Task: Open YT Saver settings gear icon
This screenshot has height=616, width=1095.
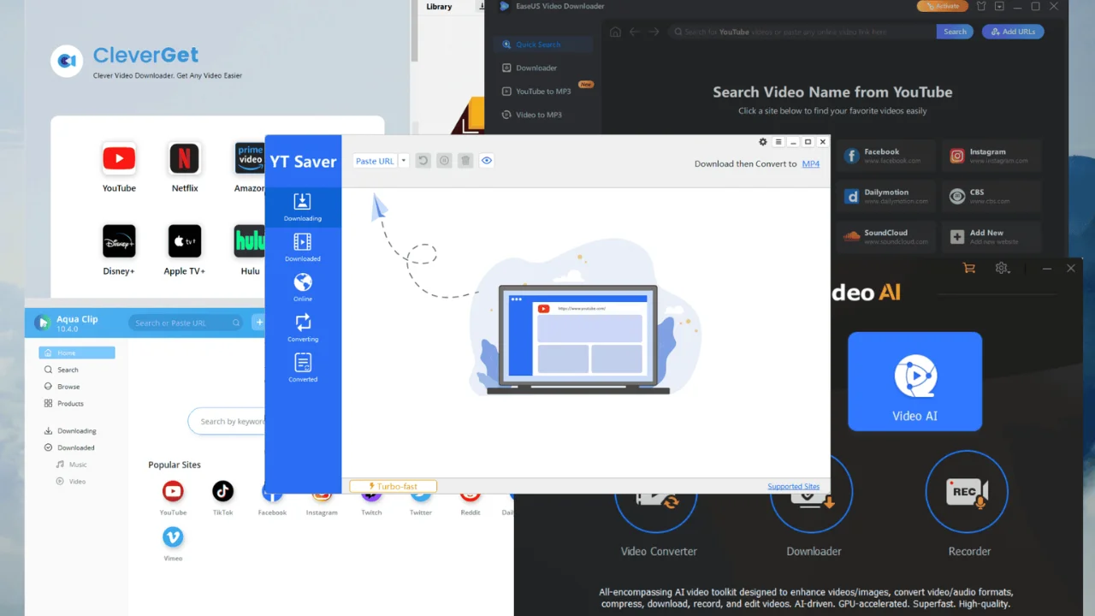Action: (x=763, y=142)
